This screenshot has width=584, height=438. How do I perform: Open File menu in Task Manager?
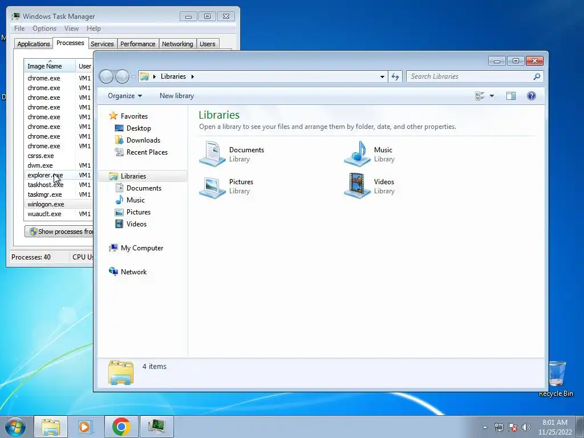[x=19, y=29]
